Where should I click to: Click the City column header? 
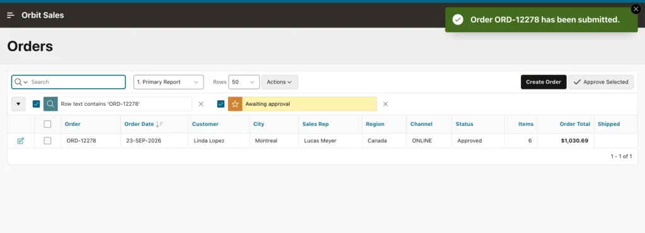(x=259, y=124)
